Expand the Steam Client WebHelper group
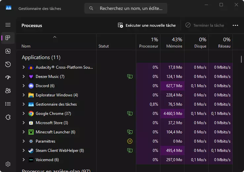Viewport: 244px width, 172px height. (23, 151)
